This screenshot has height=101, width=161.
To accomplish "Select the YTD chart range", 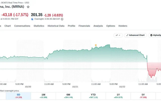I will tap(93, 96).
